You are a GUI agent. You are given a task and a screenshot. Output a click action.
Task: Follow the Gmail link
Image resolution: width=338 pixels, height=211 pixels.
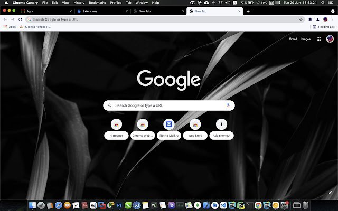point(293,39)
